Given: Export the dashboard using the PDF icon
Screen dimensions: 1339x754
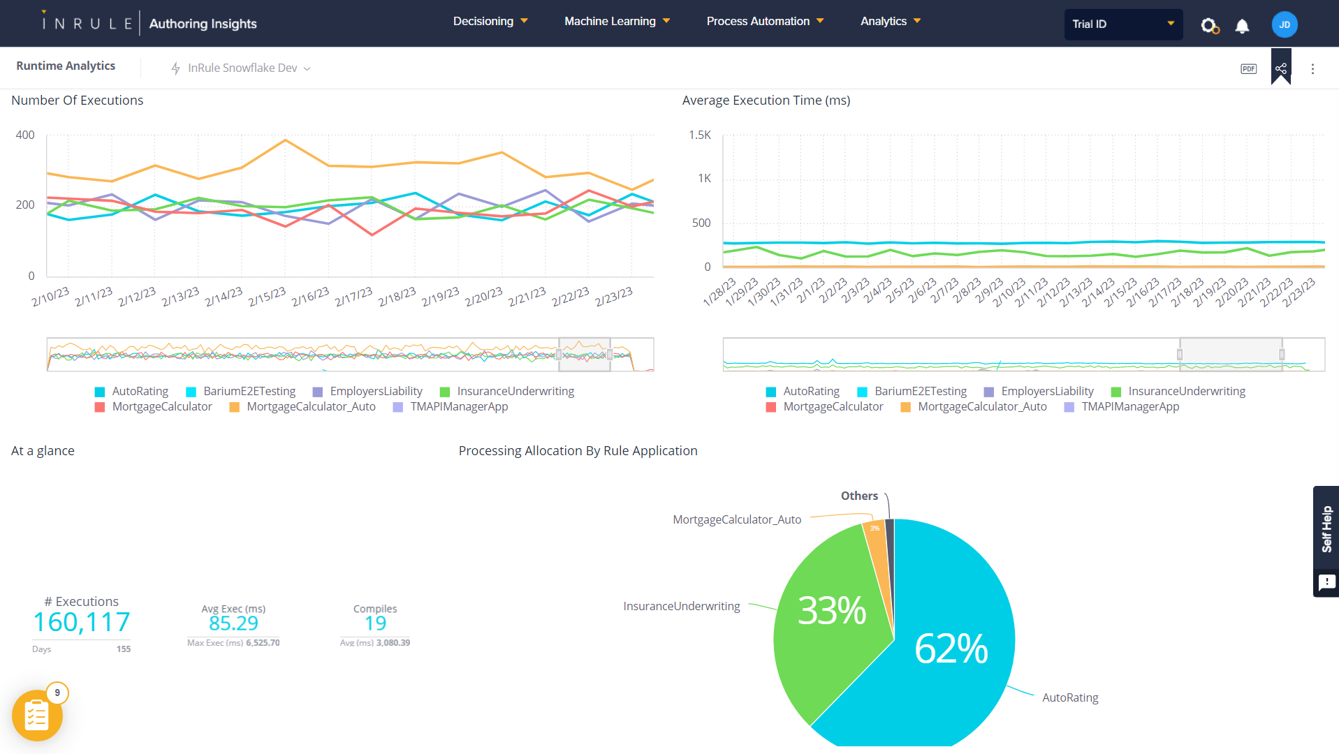Looking at the screenshot, I should [1248, 68].
